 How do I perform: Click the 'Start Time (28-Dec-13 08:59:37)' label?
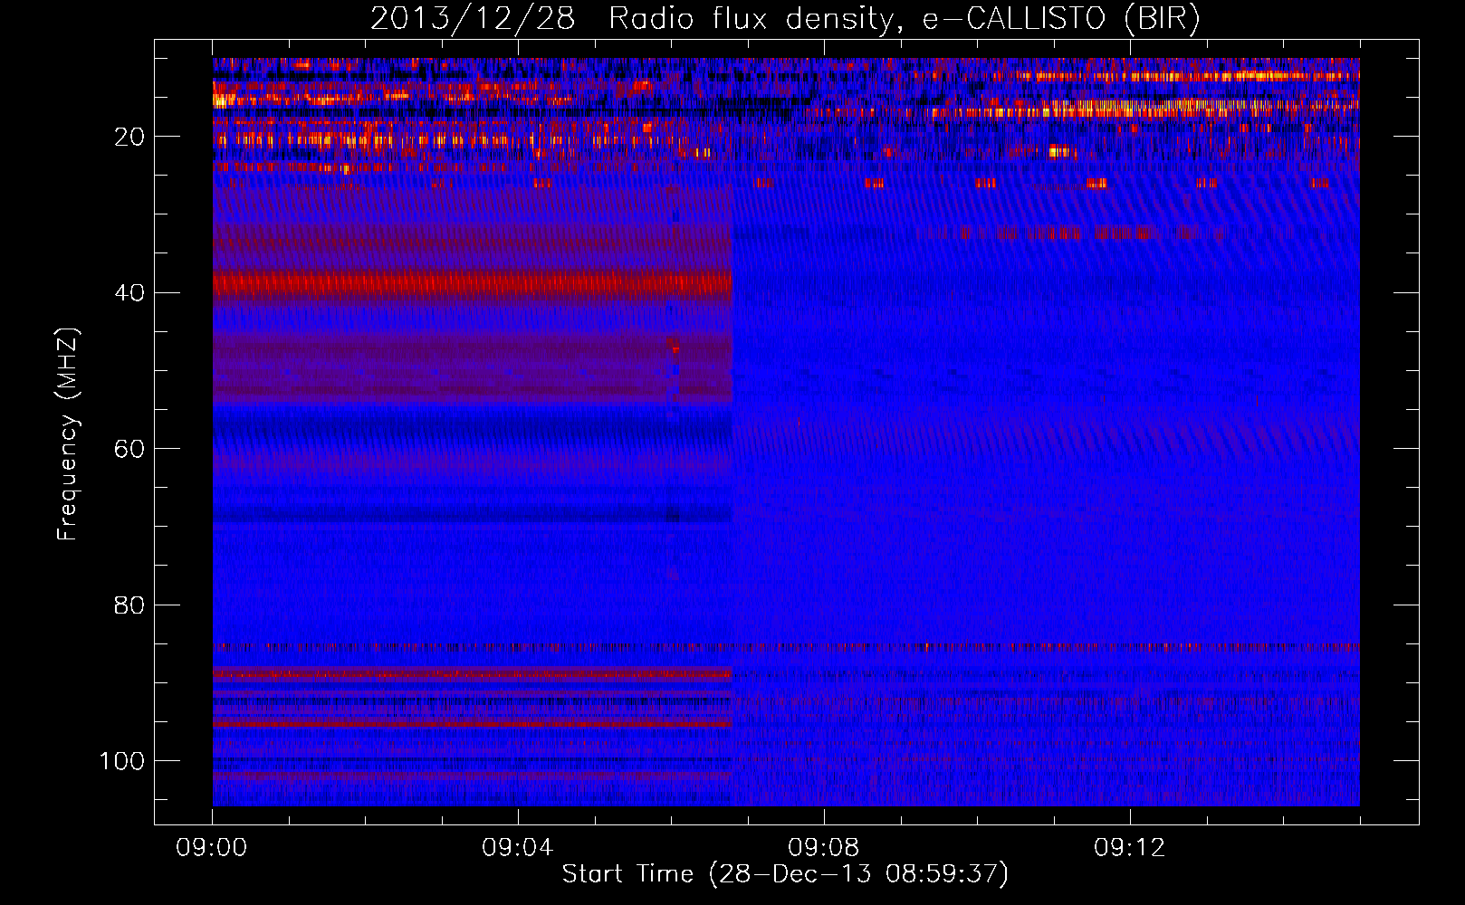pyautogui.click(x=785, y=874)
